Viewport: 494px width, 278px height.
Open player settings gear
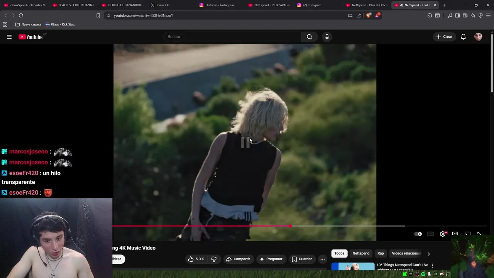(x=443, y=234)
